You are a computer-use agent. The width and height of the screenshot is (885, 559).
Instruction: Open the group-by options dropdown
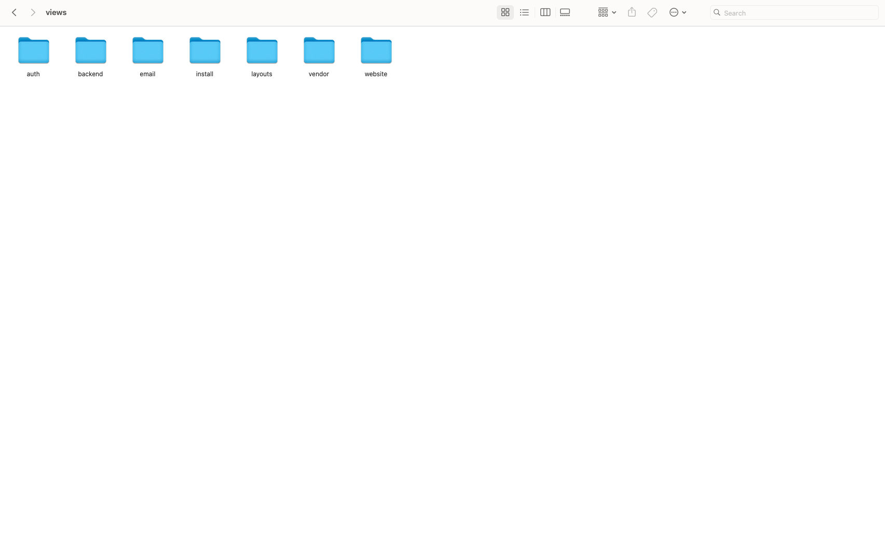coord(606,12)
